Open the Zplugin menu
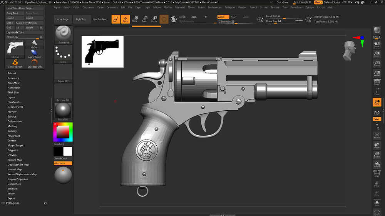 310,7
